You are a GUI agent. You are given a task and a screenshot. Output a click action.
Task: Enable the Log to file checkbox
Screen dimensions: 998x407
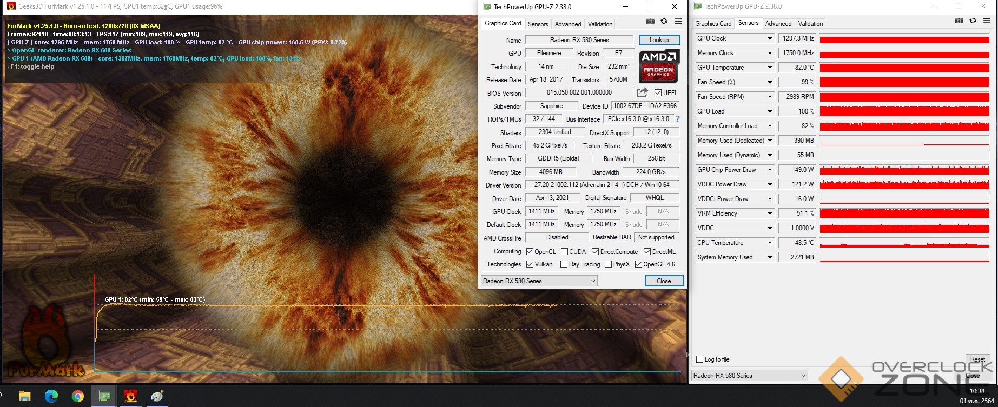point(700,359)
